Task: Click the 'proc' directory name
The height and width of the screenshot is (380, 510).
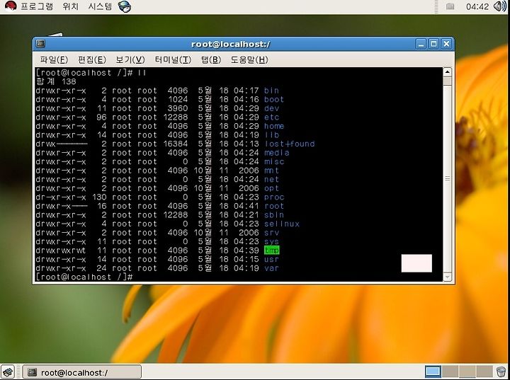Action: pyautogui.click(x=274, y=197)
